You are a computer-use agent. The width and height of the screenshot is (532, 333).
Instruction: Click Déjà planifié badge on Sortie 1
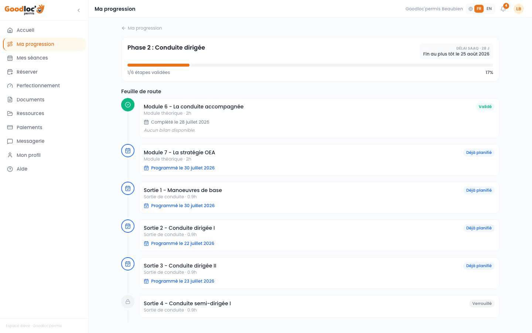pos(479,190)
